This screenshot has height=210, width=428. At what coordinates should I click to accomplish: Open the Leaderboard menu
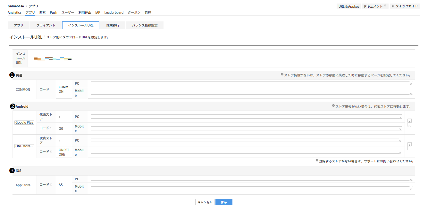pyautogui.click(x=114, y=13)
